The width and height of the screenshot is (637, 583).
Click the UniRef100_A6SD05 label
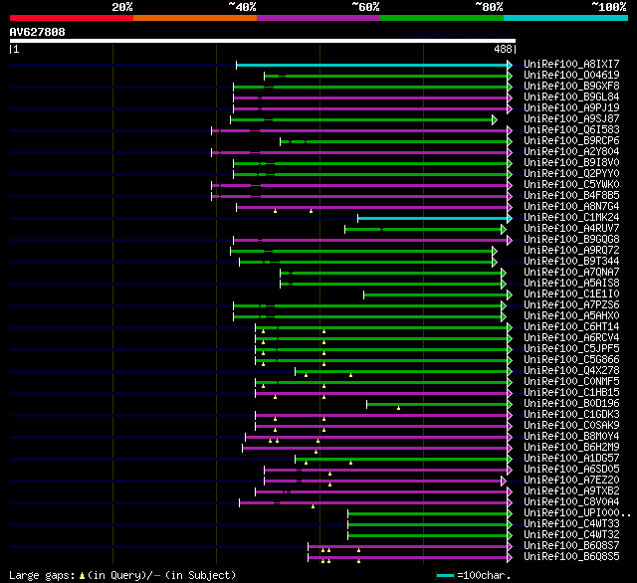pyautogui.click(x=571, y=470)
